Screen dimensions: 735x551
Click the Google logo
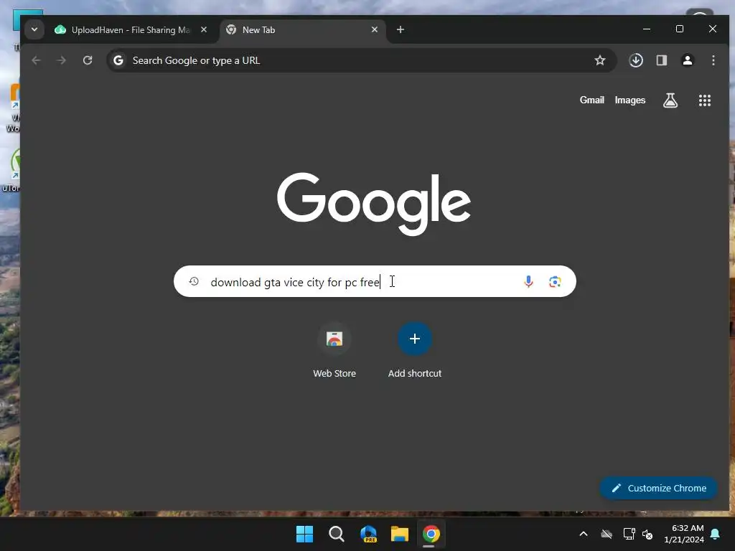[x=373, y=203]
